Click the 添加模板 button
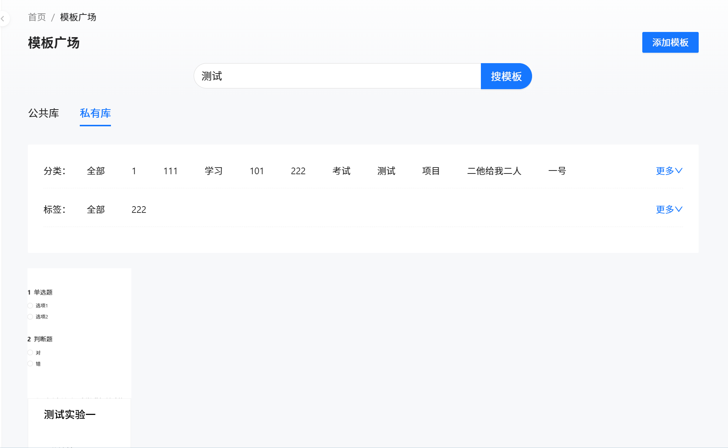The image size is (728, 448). tap(670, 42)
